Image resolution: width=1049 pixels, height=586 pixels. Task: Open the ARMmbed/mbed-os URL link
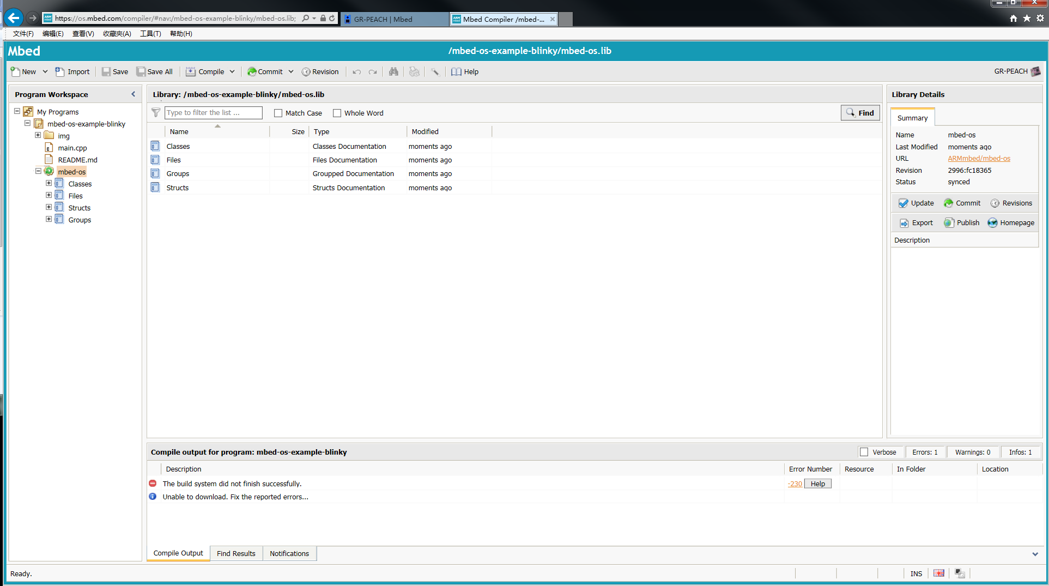[x=979, y=159]
